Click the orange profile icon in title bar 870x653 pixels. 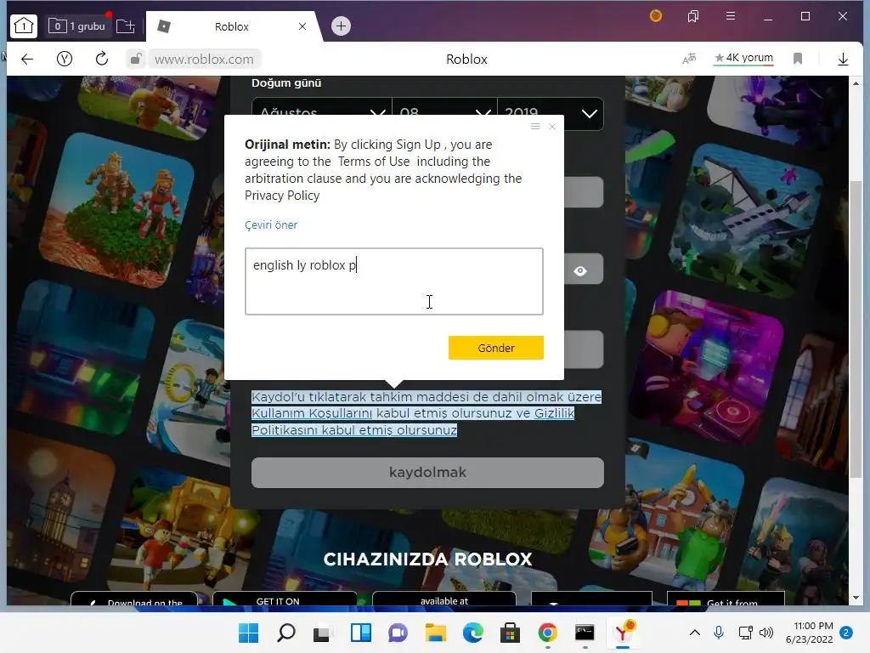tap(656, 16)
